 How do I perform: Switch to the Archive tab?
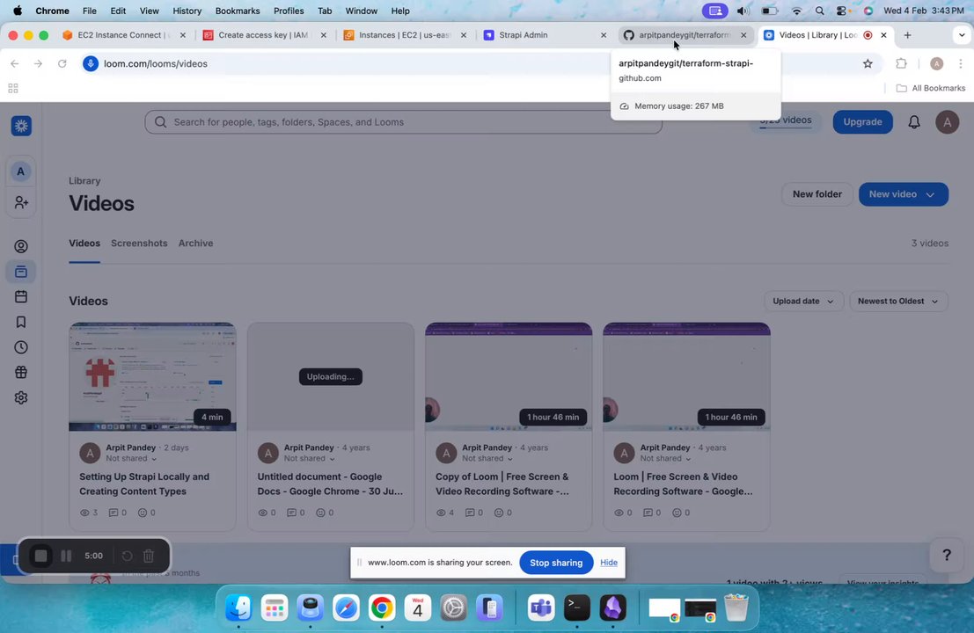pyautogui.click(x=195, y=244)
